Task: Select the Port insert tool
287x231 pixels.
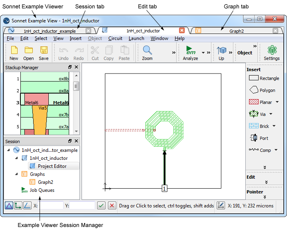Action: pos(259,138)
